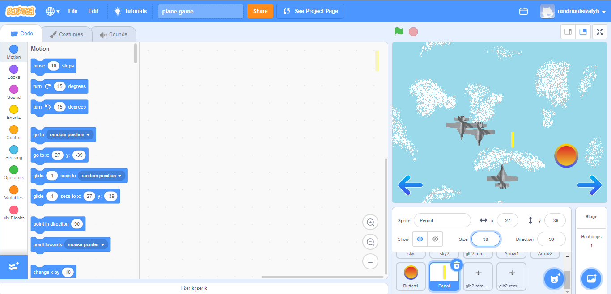Select the Control block category

tap(14, 133)
